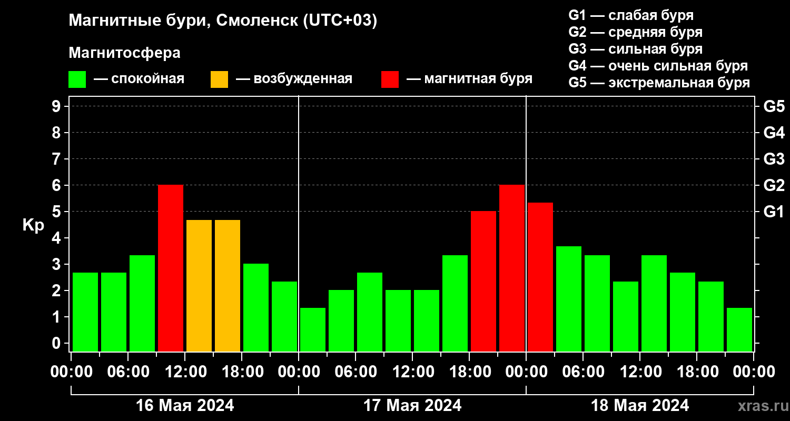Click the last green bar on 18 May
Viewport: 790px width, 421px height.
739,330
